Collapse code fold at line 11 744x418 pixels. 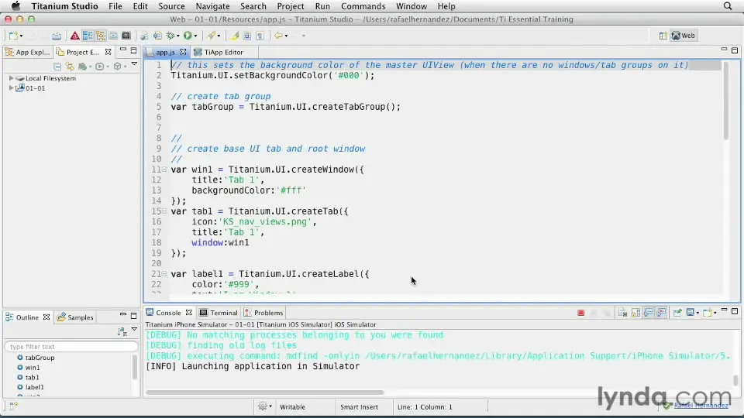click(164, 170)
